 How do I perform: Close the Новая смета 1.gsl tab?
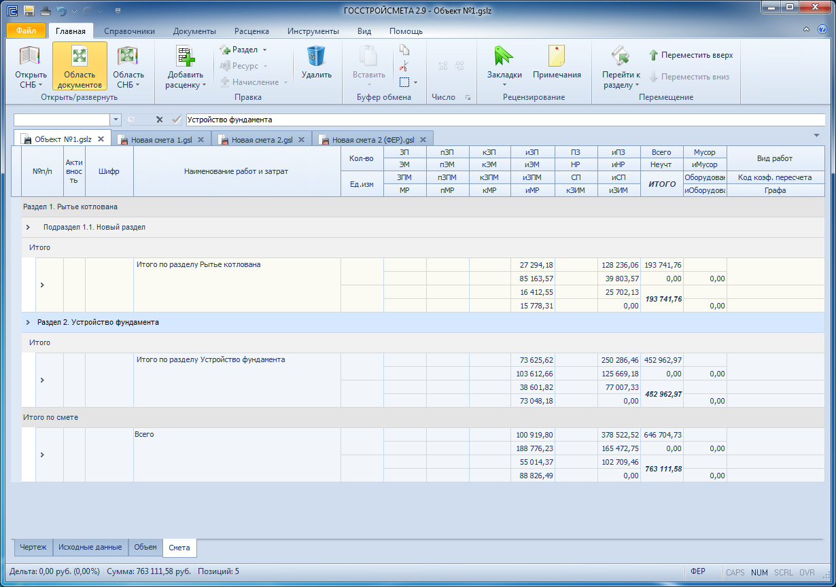click(201, 139)
